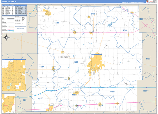Click ZIP code label 47354 near Randolph
Viewport: 158px width, 114px height.
tap(140, 19)
